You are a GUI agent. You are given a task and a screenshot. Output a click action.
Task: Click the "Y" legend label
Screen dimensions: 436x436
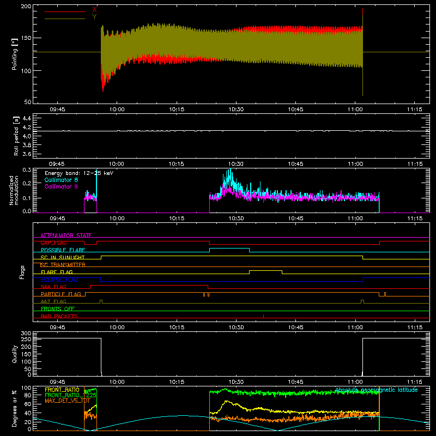pyautogui.click(x=94, y=17)
